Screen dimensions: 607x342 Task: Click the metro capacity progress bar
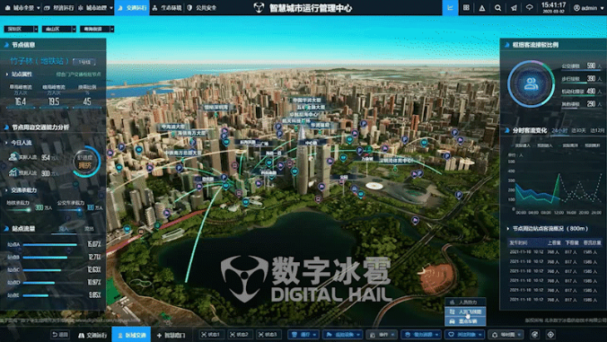[19, 210]
